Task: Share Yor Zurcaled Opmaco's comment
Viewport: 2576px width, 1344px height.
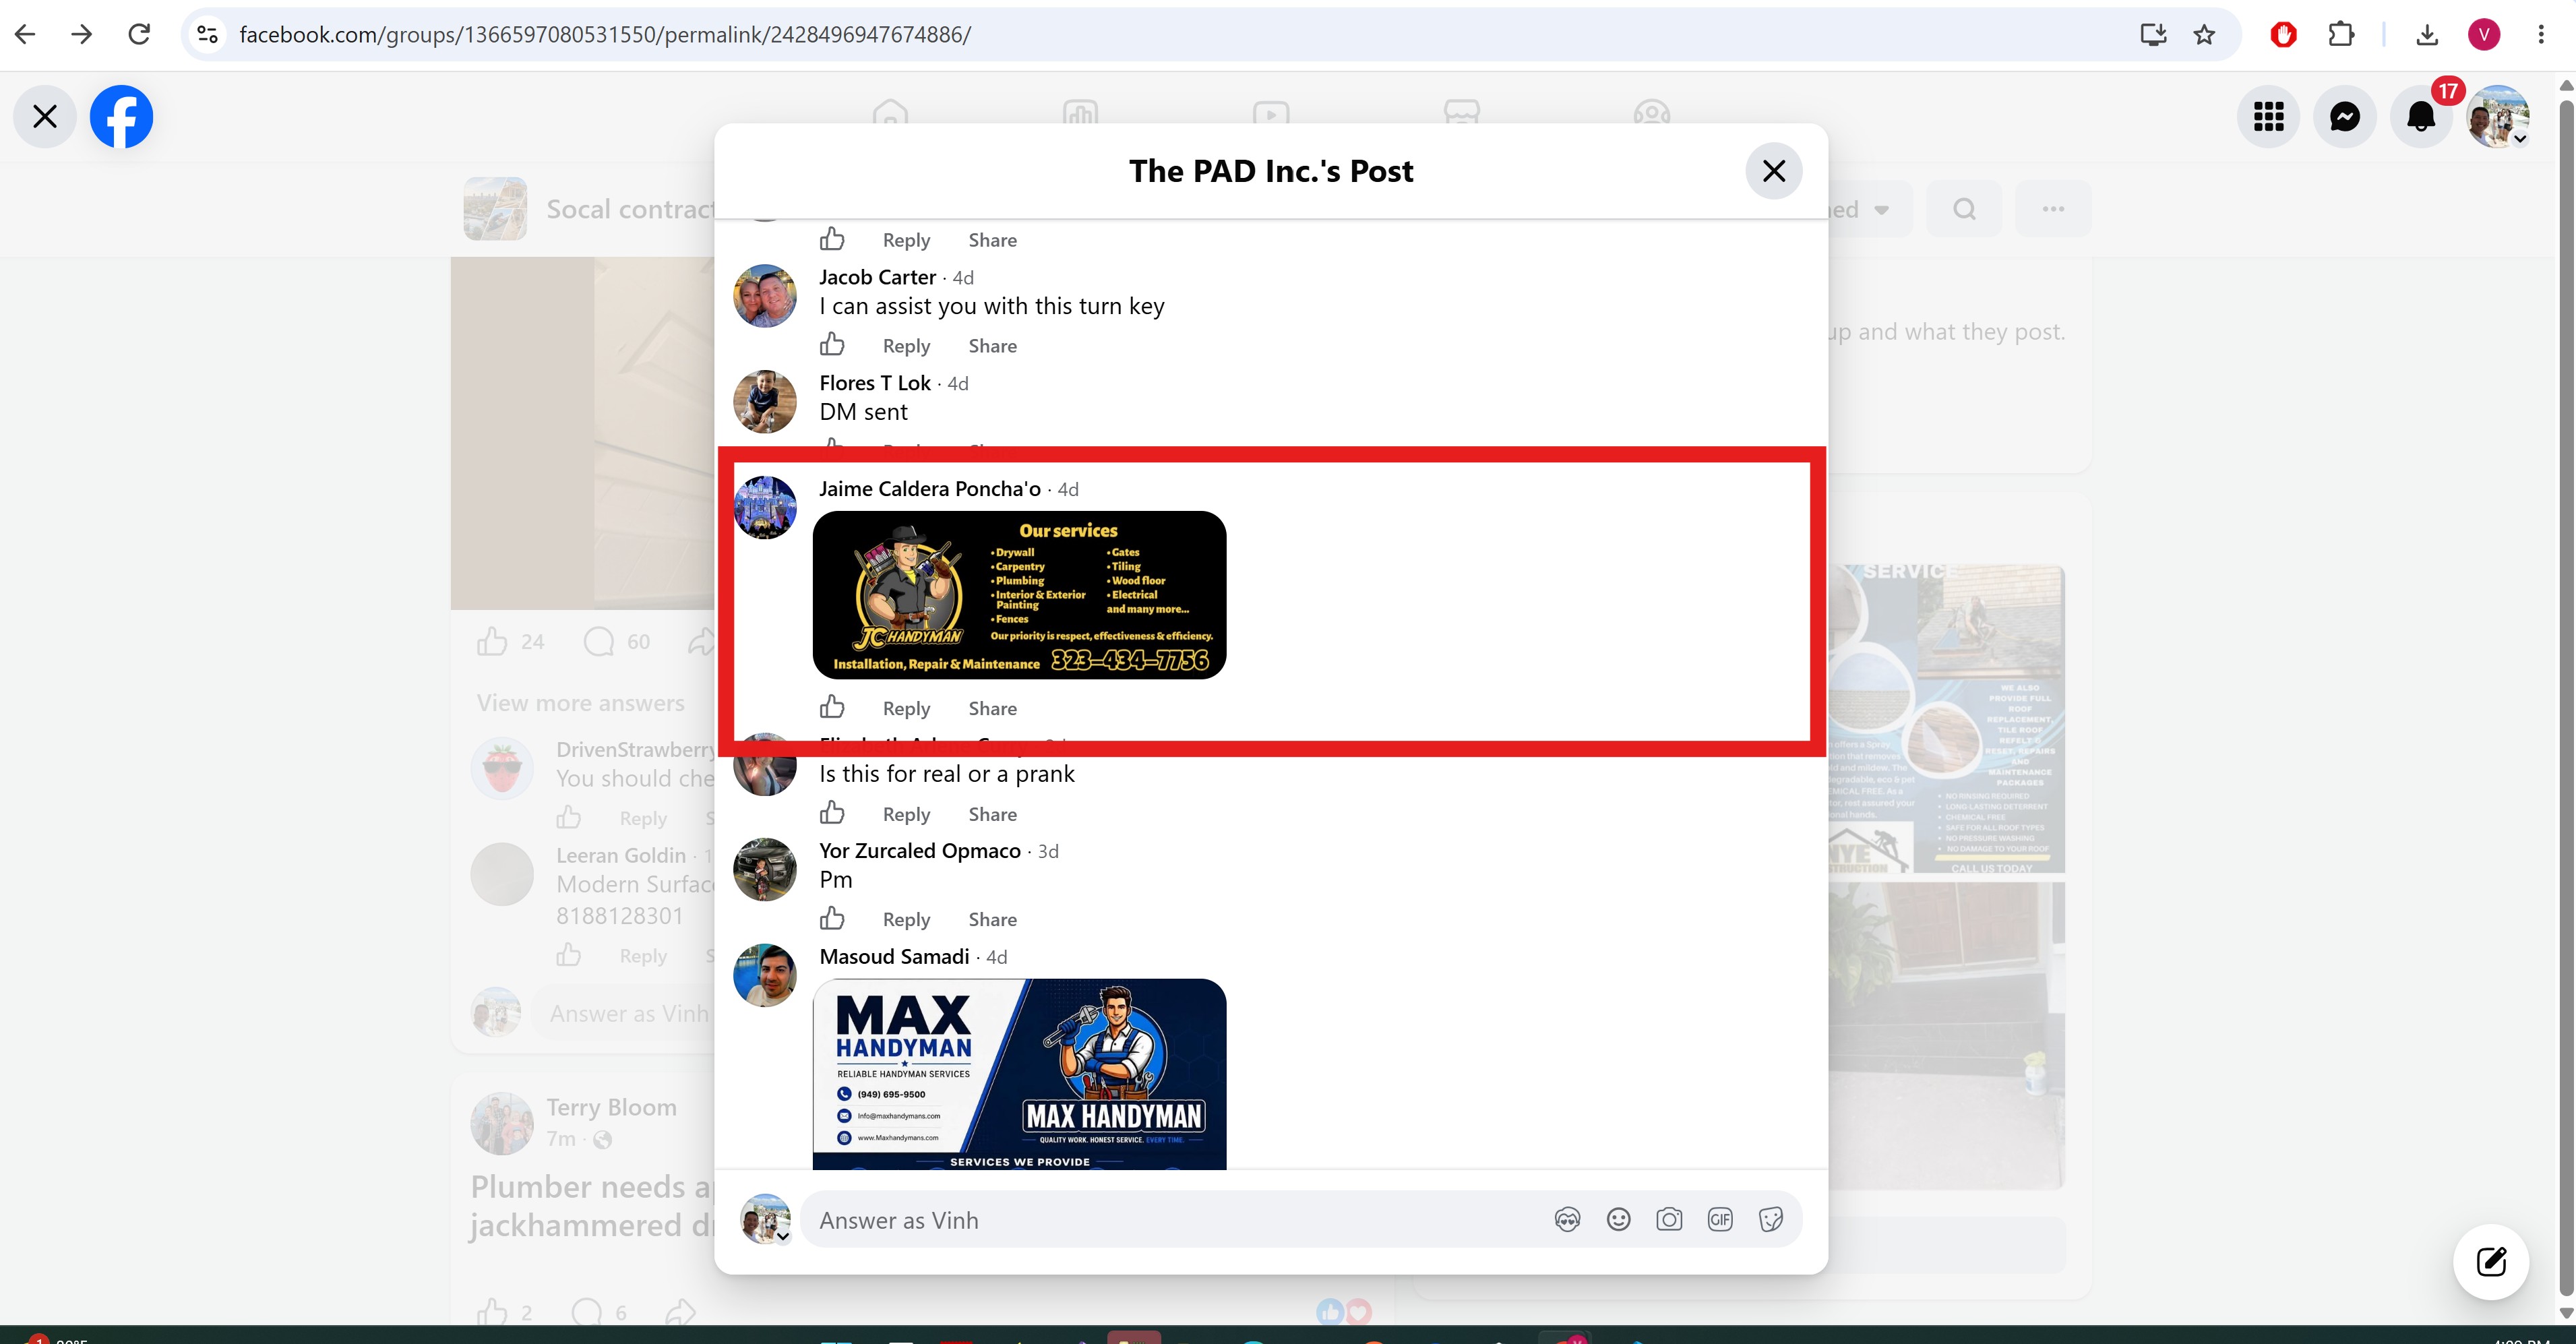Action: point(992,919)
